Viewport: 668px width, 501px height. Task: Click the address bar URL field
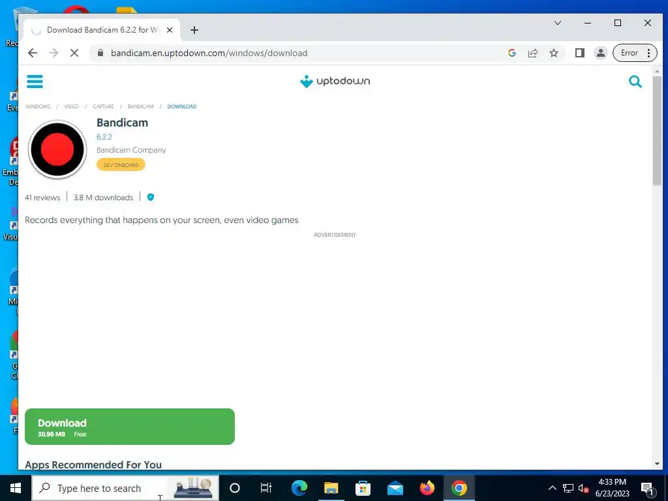click(x=298, y=53)
